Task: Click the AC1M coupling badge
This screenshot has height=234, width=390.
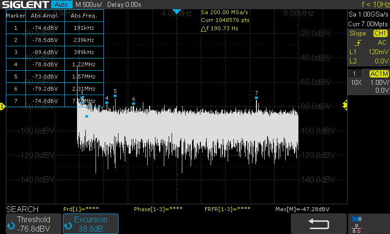Action: coord(379,74)
